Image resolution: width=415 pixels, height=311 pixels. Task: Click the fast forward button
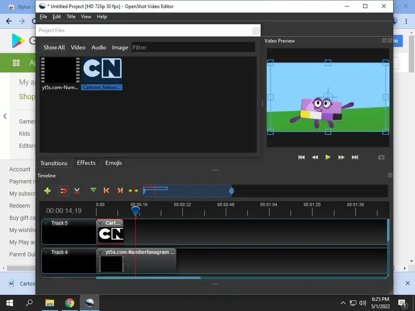(341, 158)
